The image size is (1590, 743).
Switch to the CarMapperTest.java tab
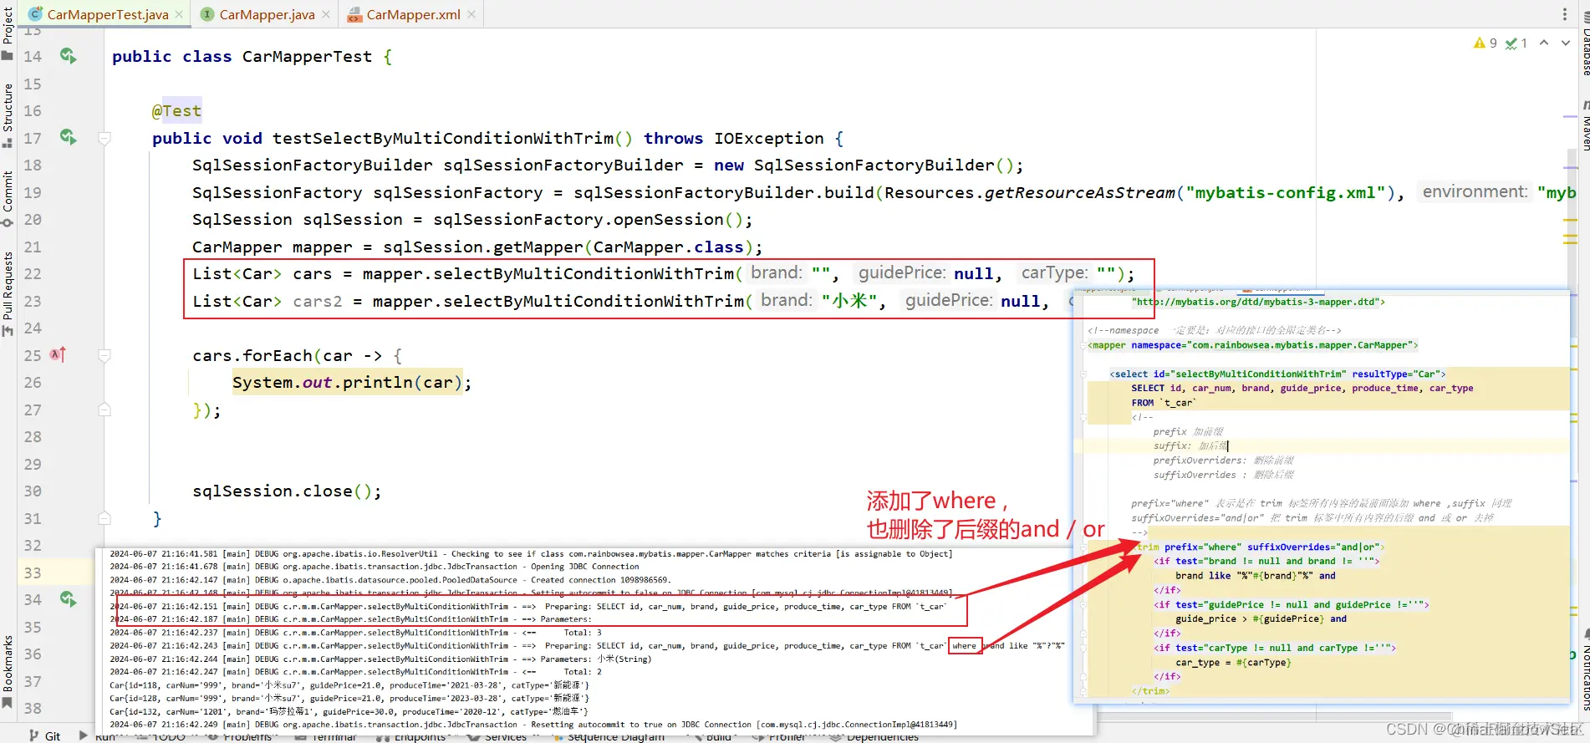[x=106, y=14]
